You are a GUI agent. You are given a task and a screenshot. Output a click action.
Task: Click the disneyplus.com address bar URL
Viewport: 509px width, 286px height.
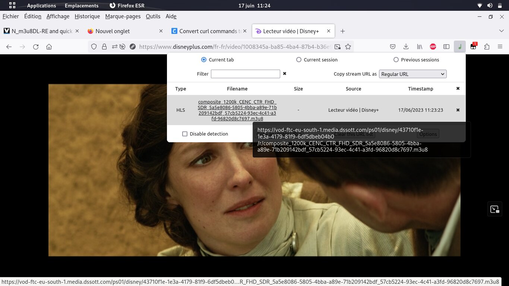point(235,47)
